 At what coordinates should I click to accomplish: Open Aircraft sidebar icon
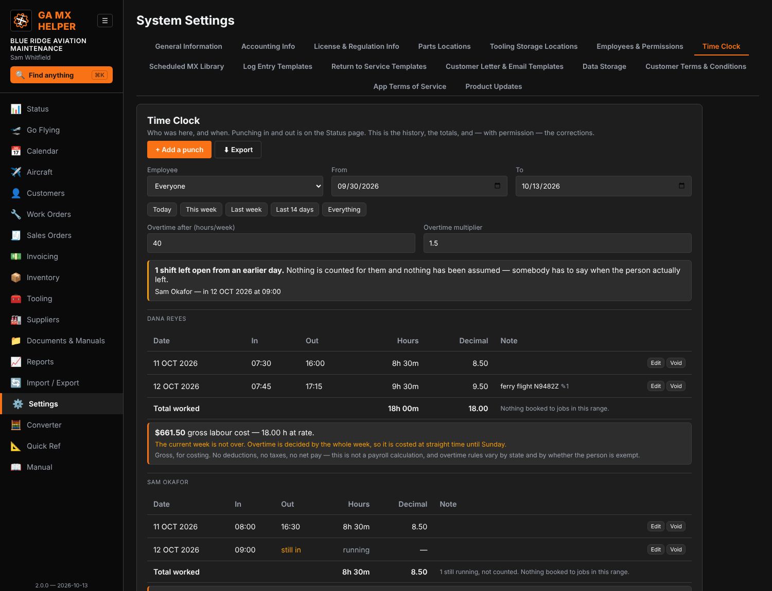[16, 172]
